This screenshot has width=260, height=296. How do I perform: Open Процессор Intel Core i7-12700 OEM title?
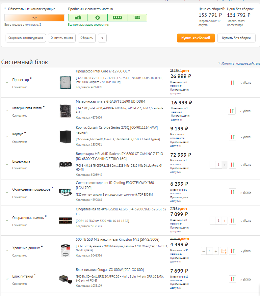tap(103, 71)
